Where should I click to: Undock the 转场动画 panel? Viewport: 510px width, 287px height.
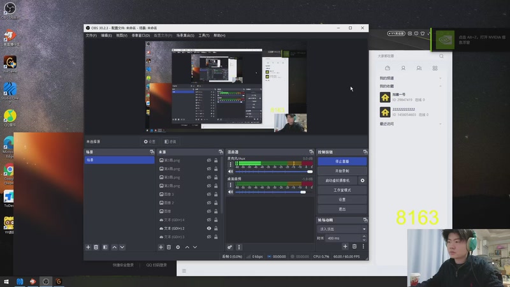coord(365,220)
